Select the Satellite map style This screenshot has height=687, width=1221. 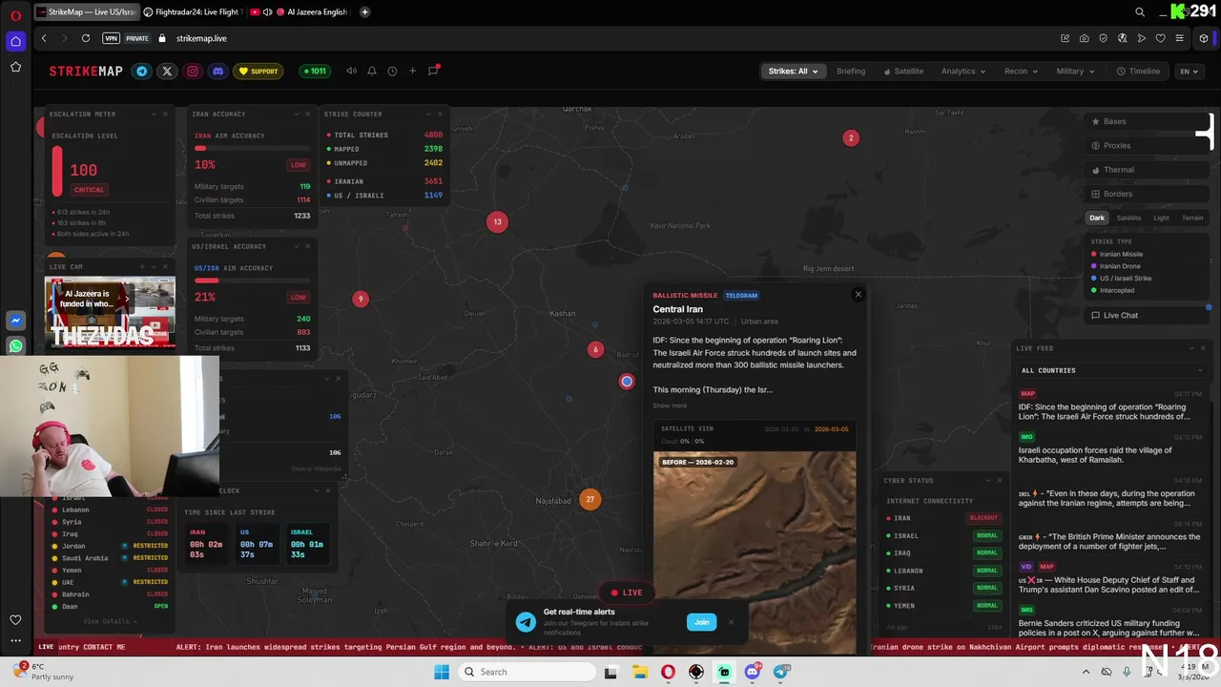coord(1128,218)
